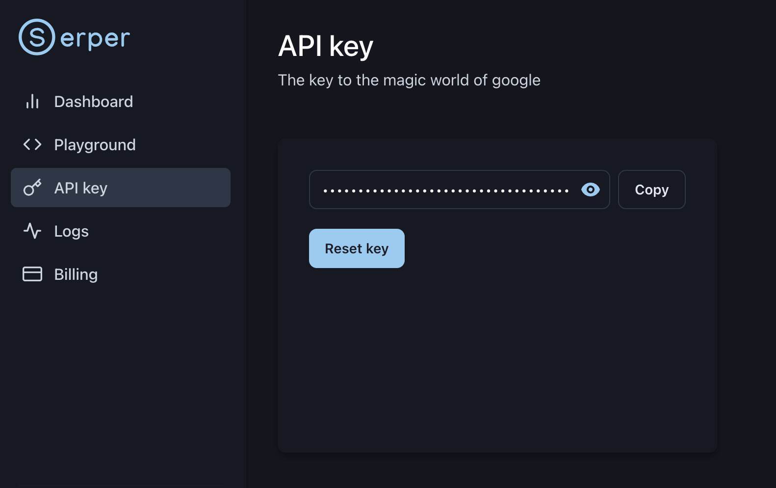Screen dimensions: 776x488
Task: Click the dotted hidden key characters
Action: 445,190
